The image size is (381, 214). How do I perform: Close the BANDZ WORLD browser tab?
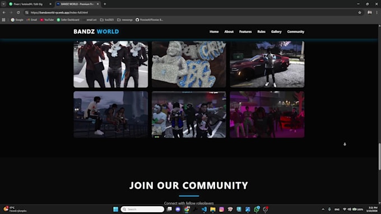97,4
